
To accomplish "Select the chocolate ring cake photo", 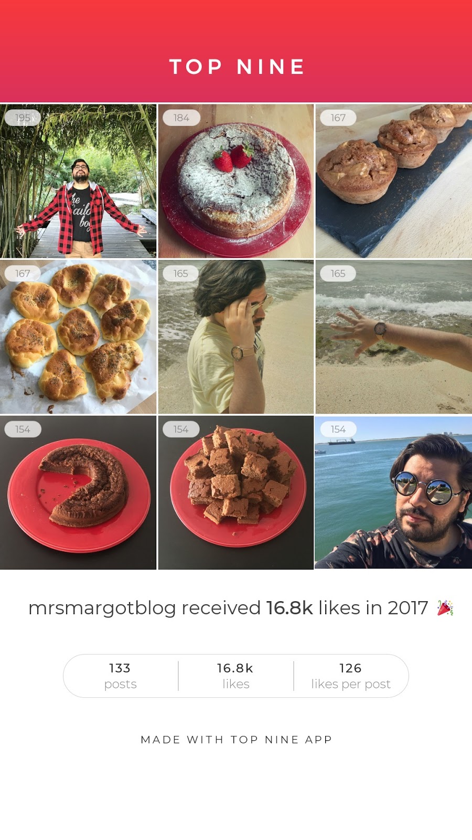I will click(78, 492).
